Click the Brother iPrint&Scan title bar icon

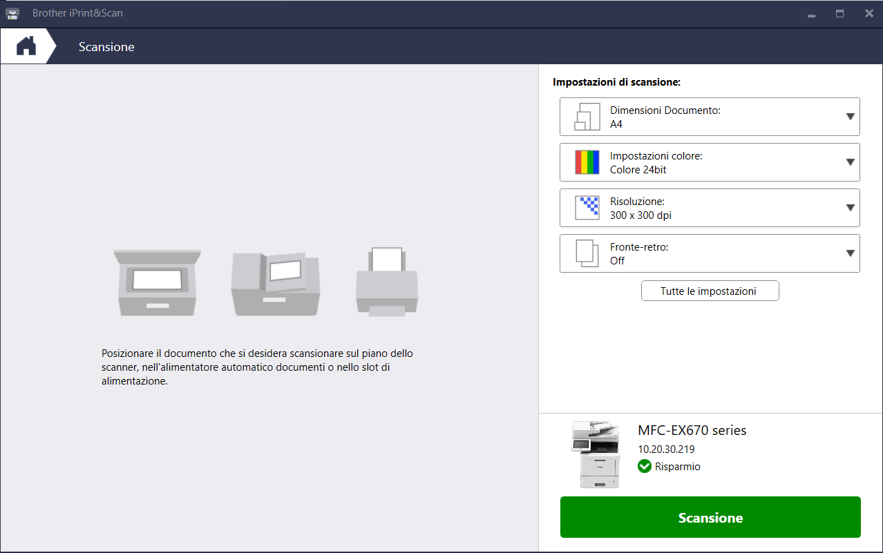(13, 13)
